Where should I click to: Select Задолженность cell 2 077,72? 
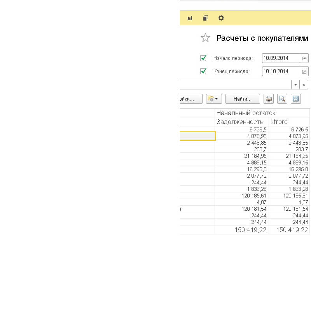(x=242, y=176)
